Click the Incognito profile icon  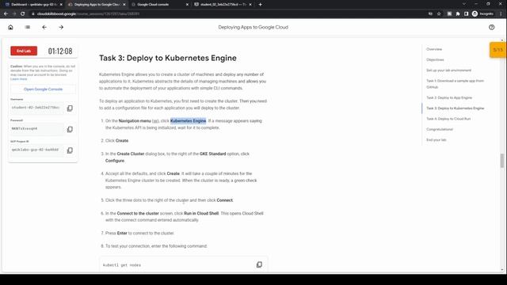(482, 13)
